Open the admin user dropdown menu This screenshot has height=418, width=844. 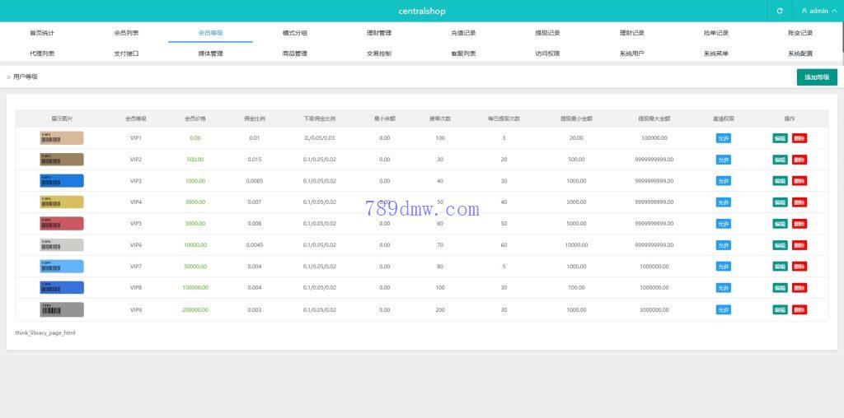818,11
